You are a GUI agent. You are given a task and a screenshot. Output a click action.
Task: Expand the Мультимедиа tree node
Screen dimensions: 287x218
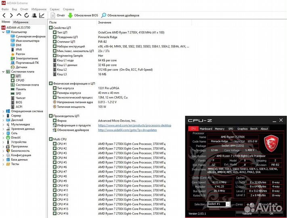click(x=3, y=124)
